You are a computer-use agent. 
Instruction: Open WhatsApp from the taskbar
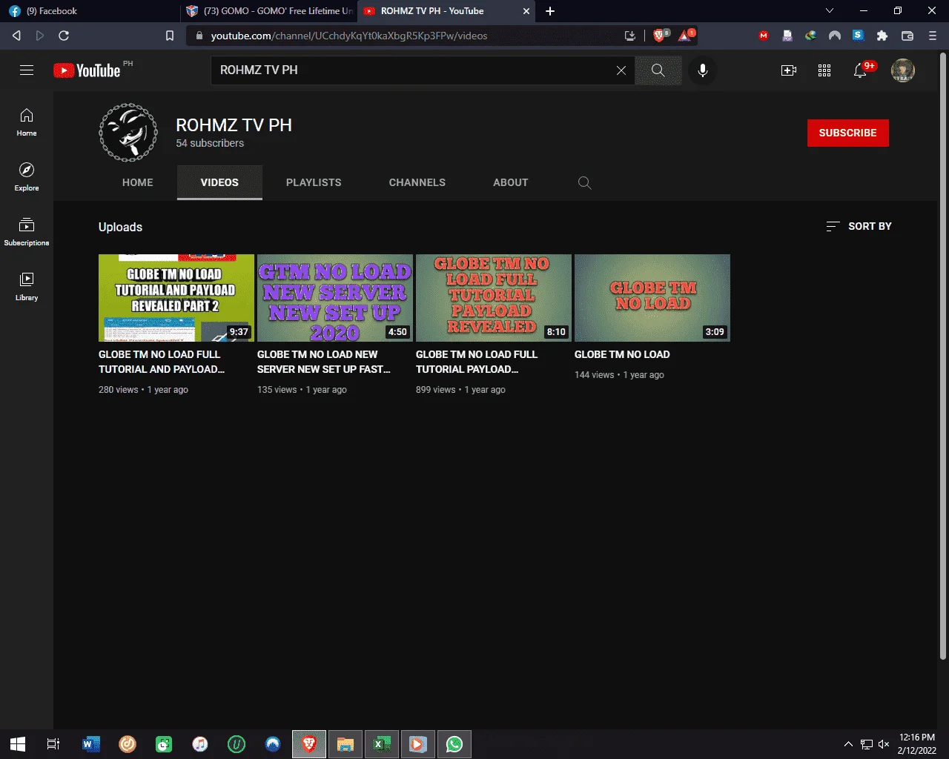pyautogui.click(x=454, y=744)
